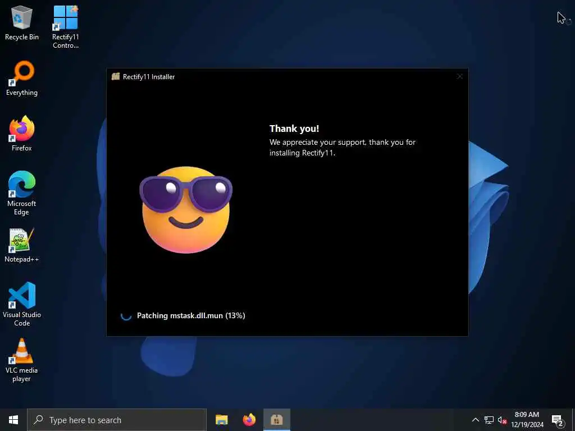Click the Visual Studio Code shortcut
This screenshot has width=575, height=431.
(x=22, y=304)
